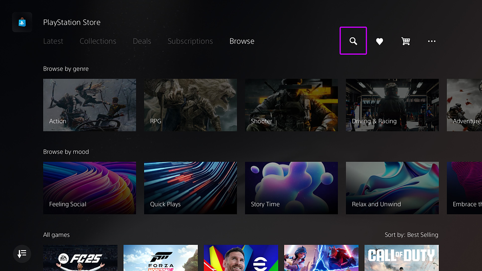The height and width of the screenshot is (271, 482).
Task: Open the Driving & Racing genre tile
Action: pos(392,105)
